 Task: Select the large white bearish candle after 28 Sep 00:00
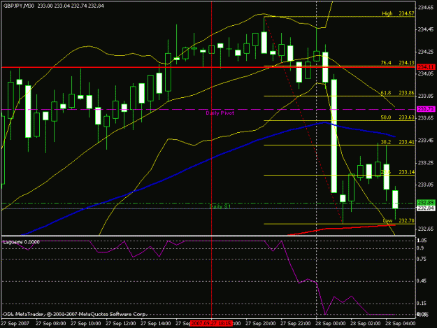(x=334, y=136)
